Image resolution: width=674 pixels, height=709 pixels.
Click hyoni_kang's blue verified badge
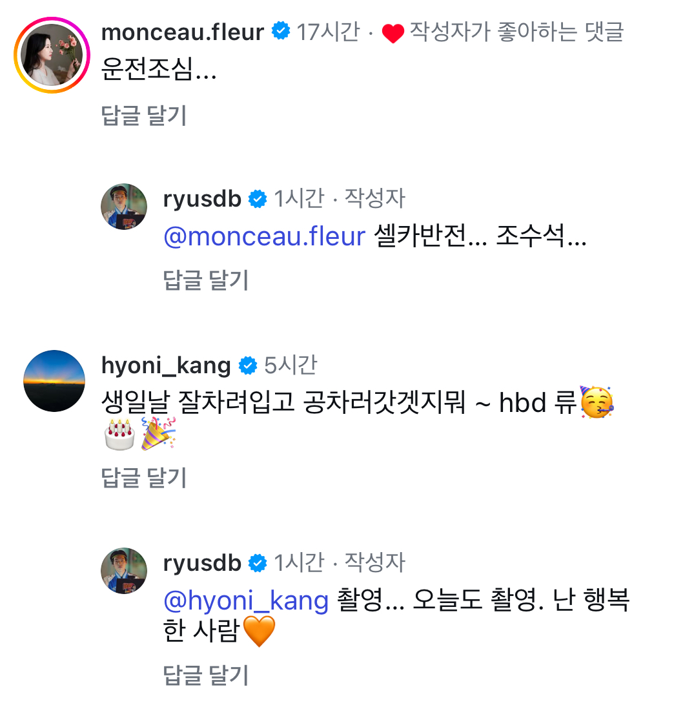pyautogui.click(x=248, y=365)
